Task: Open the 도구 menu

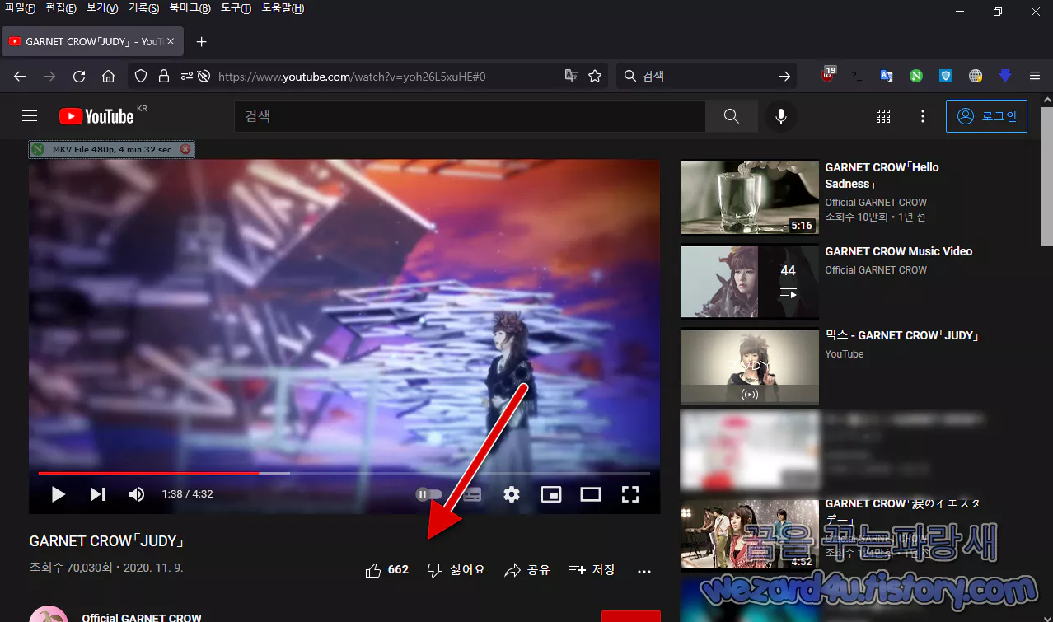Action: [236, 8]
